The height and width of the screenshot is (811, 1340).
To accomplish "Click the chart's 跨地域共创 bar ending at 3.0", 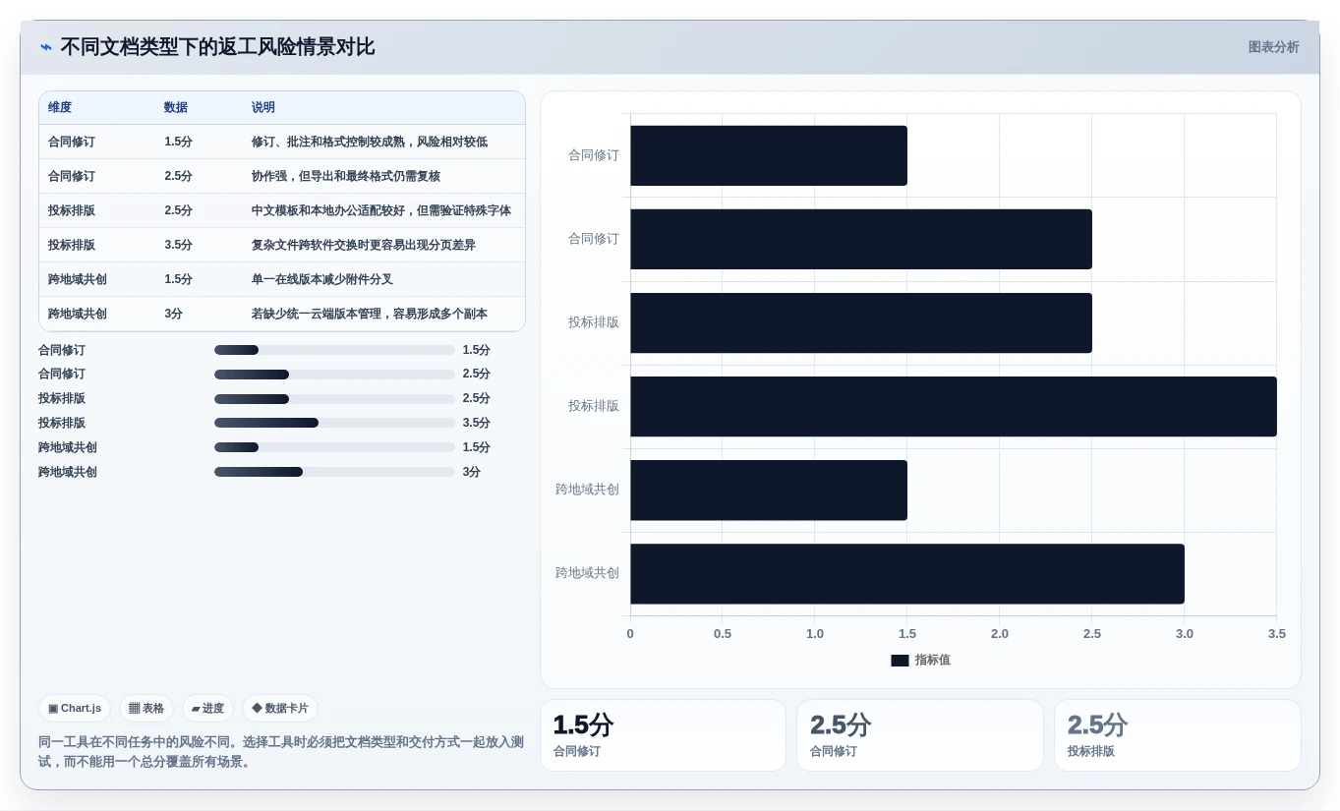I will click(x=907, y=573).
